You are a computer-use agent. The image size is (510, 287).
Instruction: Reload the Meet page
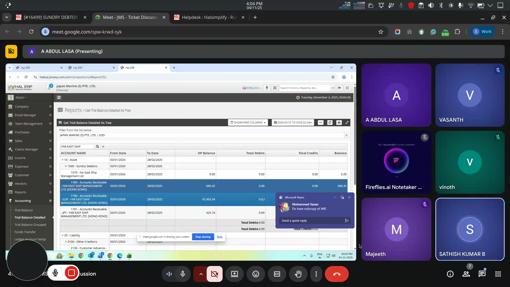[31, 32]
